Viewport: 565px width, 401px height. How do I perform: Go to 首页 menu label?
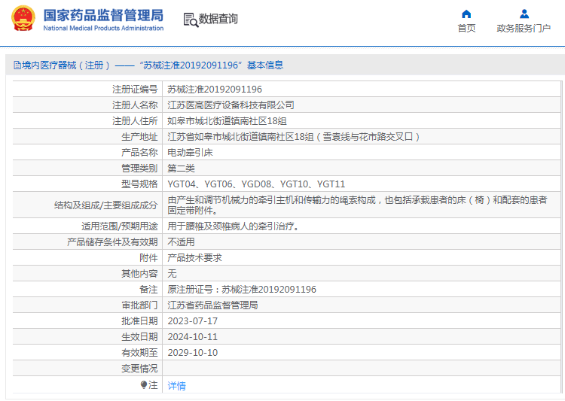466,28
